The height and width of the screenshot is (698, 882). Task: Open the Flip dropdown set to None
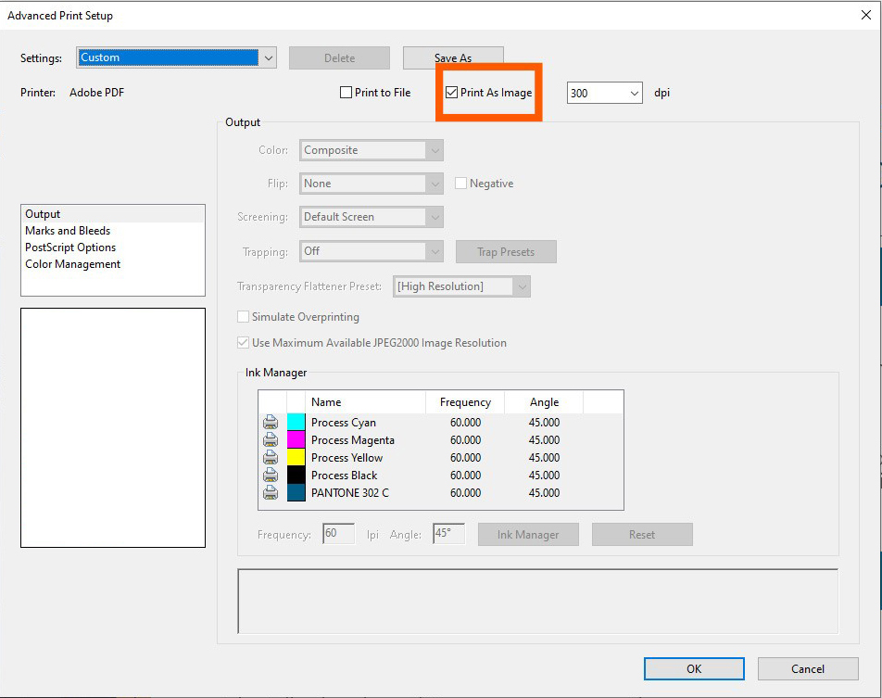tap(372, 184)
